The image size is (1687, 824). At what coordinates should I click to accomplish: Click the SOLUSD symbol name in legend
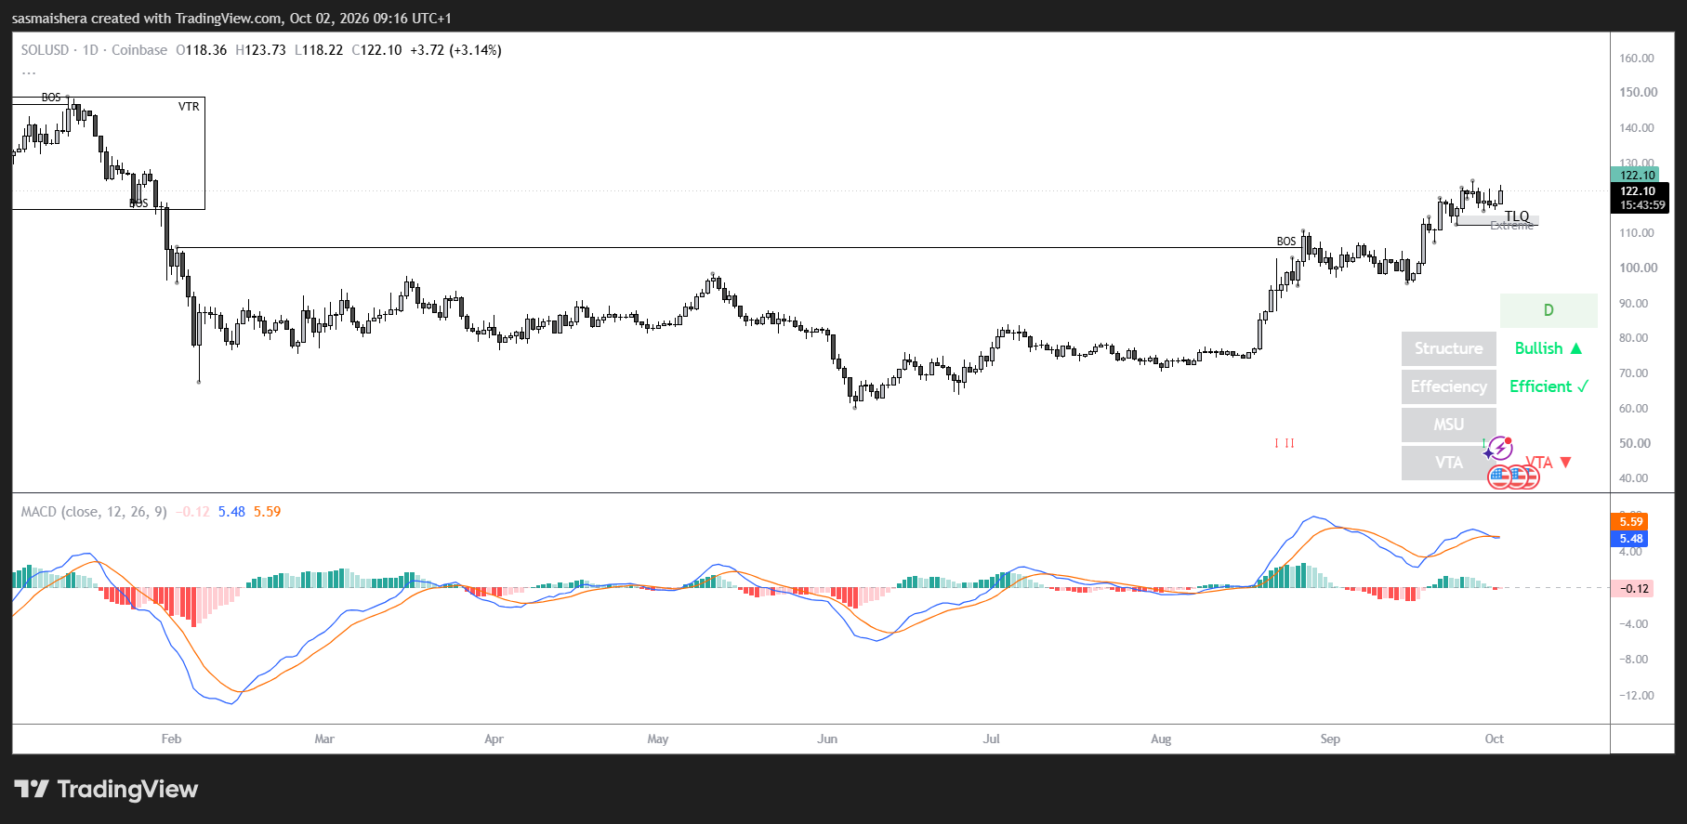click(45, 50)
